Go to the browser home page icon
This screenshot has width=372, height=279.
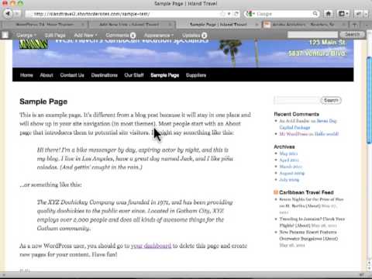pyautogui.click(x=329, y=14)
